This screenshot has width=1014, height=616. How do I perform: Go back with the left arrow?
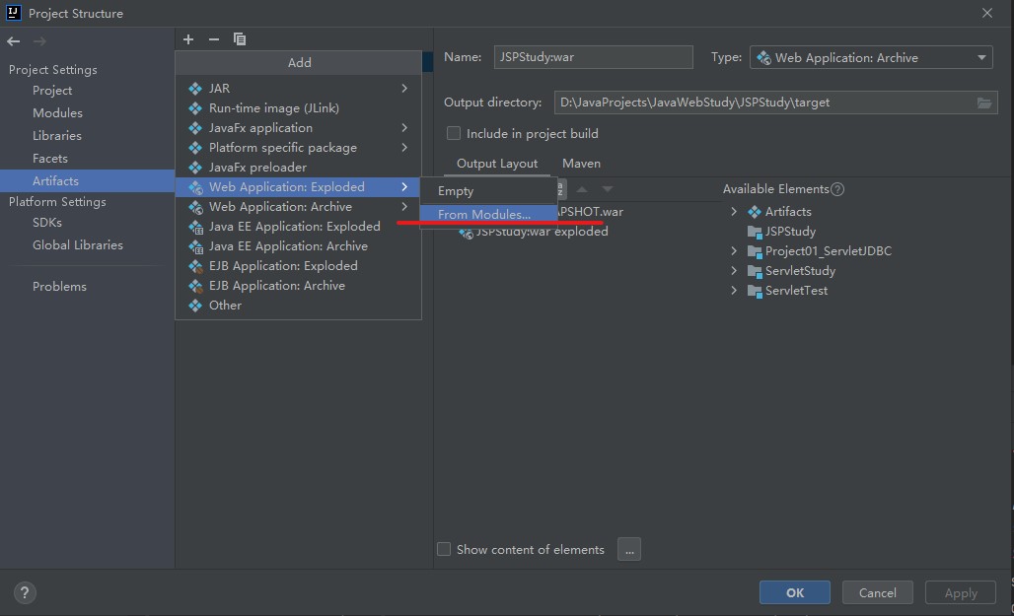[14, 41]
